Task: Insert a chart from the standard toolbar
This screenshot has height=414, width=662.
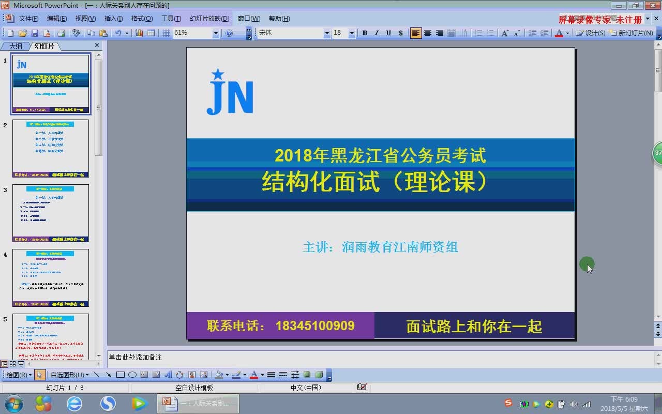Action: coord(139,33)
